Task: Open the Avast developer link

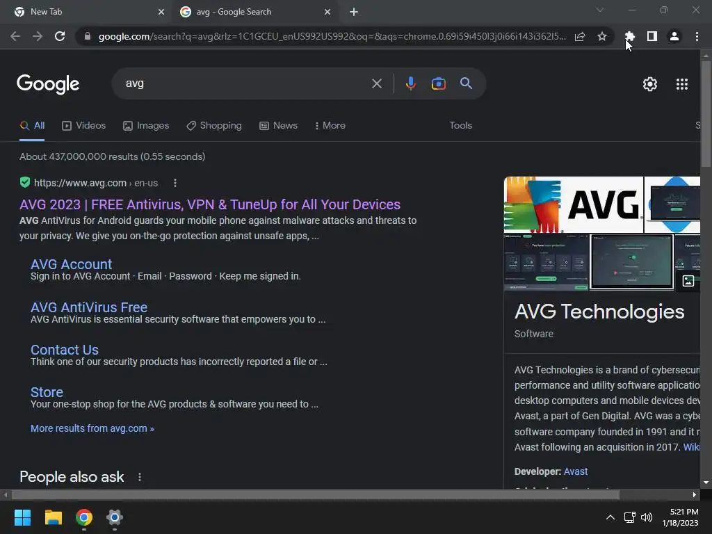Action: [x=575, y=472]
